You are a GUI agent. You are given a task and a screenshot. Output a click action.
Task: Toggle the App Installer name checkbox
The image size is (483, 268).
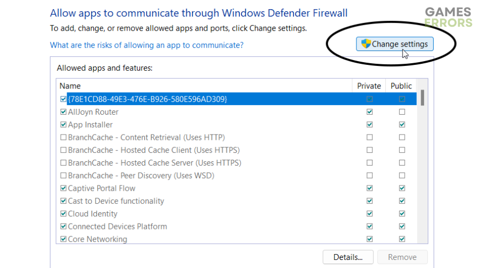tap(63, 124)
